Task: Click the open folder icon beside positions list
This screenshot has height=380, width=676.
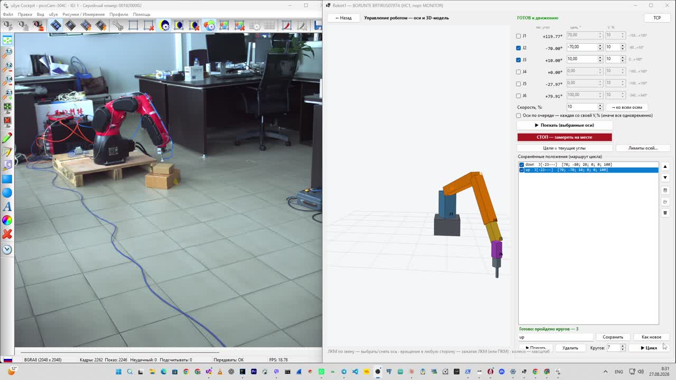Action: [x=665, y=202]
